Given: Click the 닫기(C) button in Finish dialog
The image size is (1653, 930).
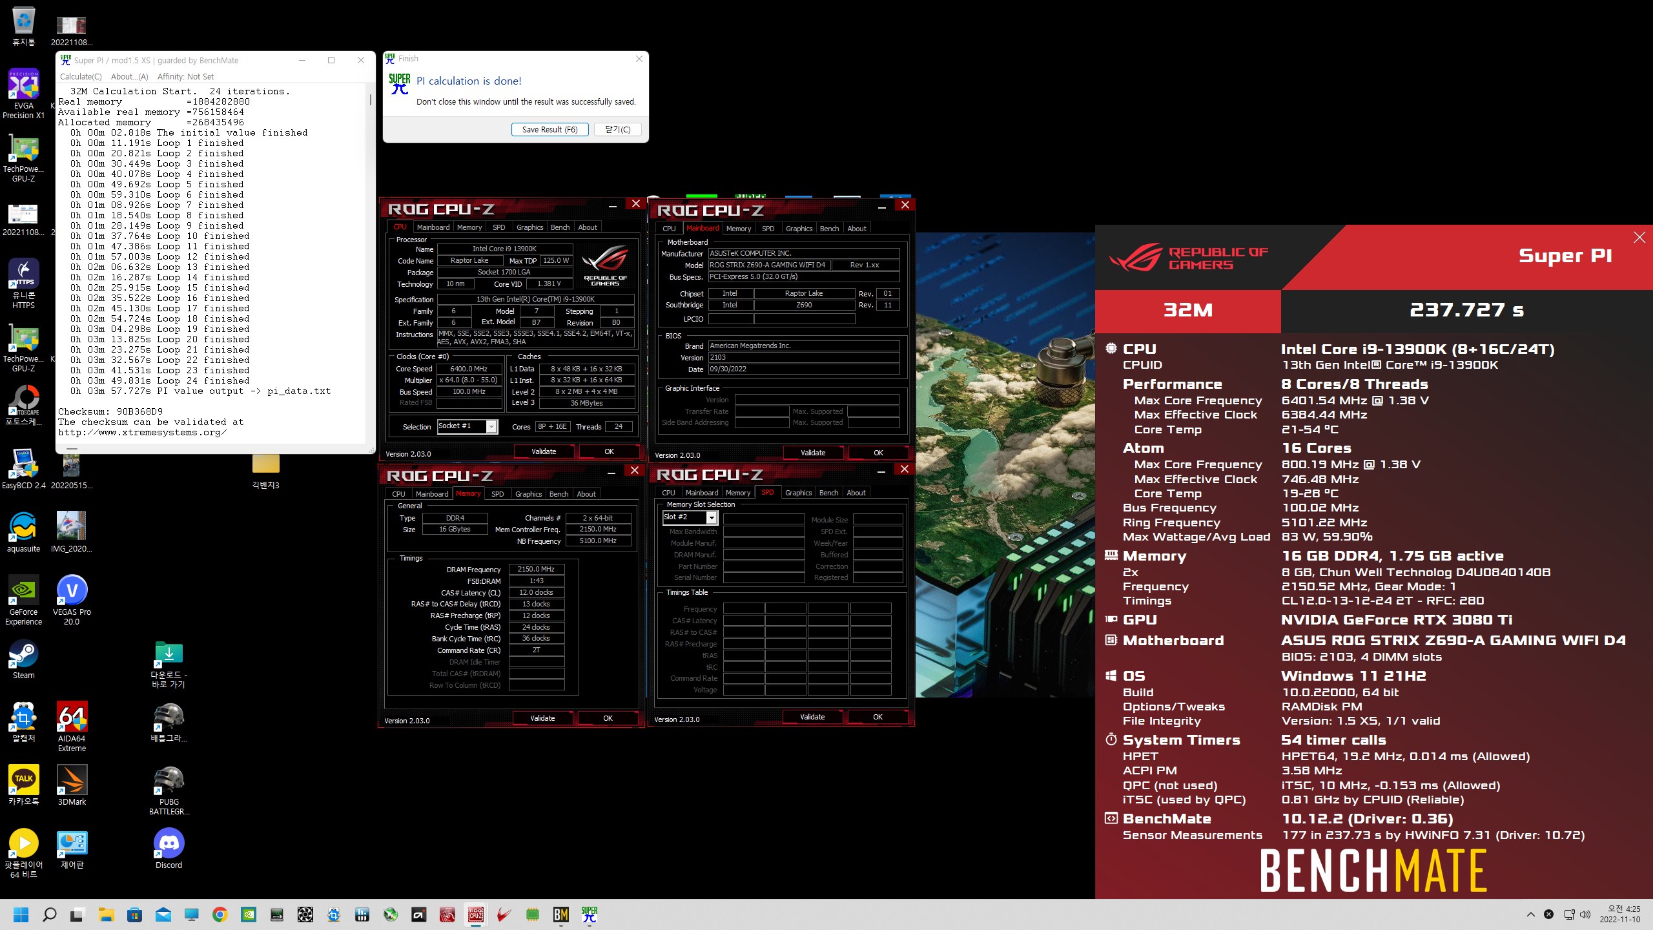Looking at the screenshot, I should click(617, 129).
